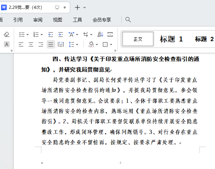Click the W document icon on tab
Image resolution: width=215 pixels, height=169 pixels.
(4, 7)
